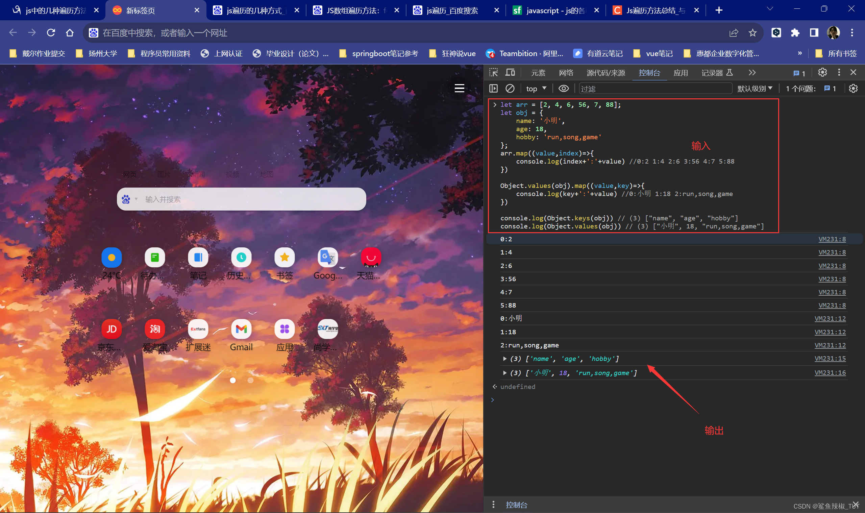
Task: Select the Console tab in DevTools
Action: (x=649, y=73)
